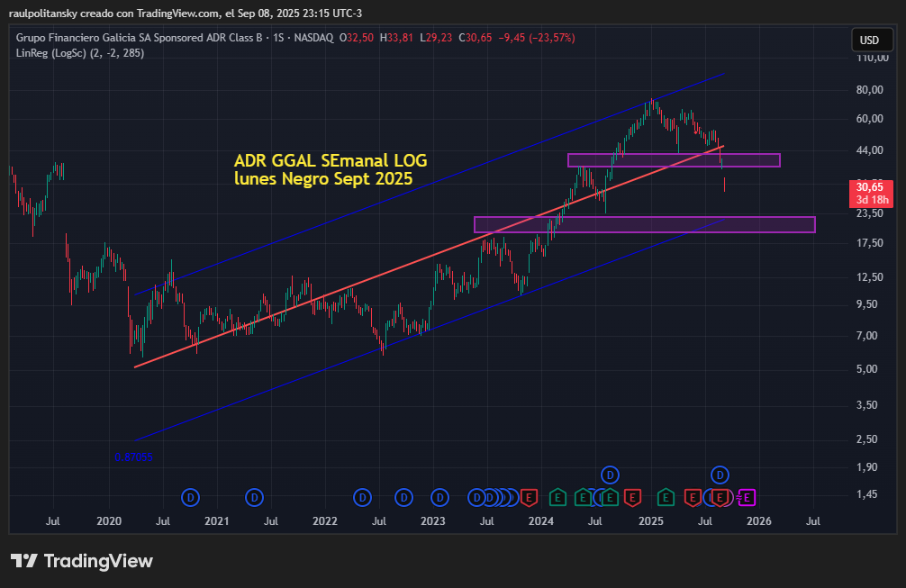Click the change value −9,45 (−23,57%)
This screenshot has height=588, width=906.
click(x=537, y=38)
